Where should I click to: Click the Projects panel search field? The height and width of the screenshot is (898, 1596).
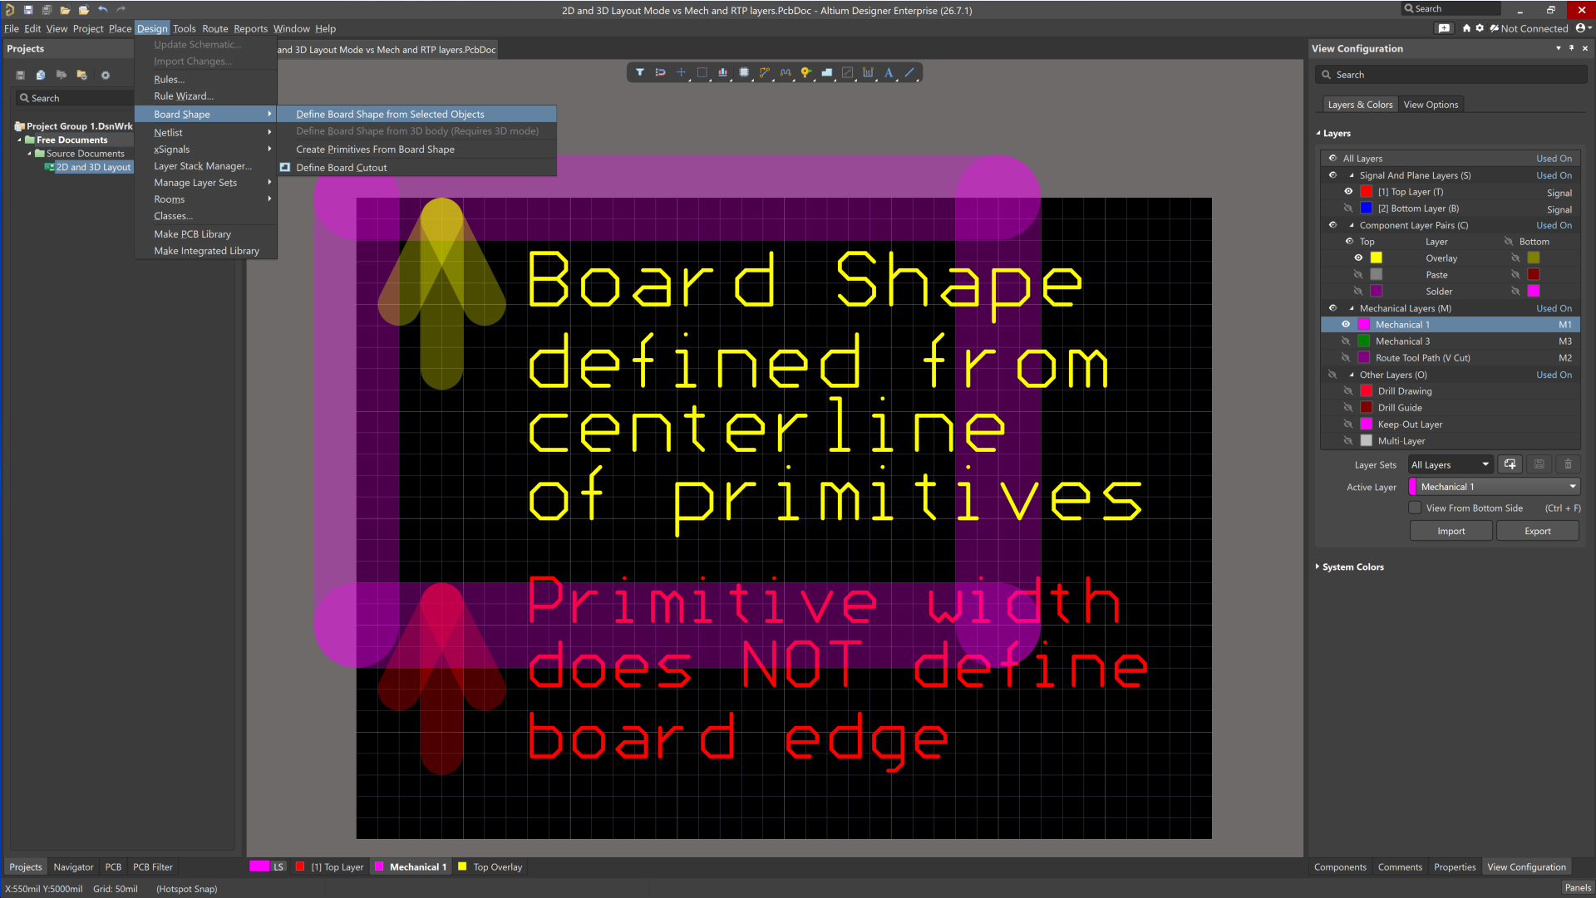(x=75, y=98)
